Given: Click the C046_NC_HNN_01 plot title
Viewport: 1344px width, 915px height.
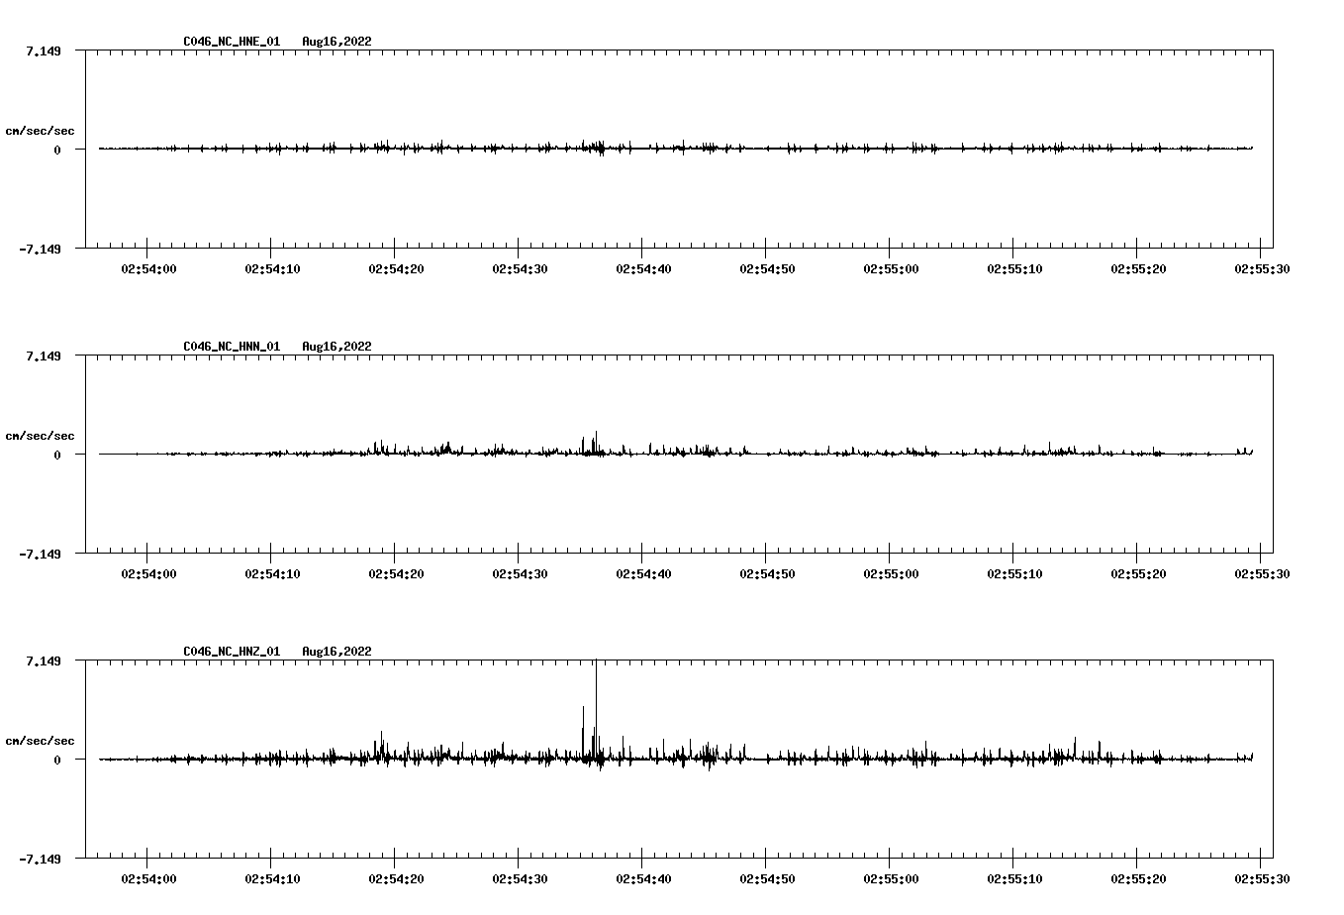Looking at the screenshot, I should tap(232, 347).
